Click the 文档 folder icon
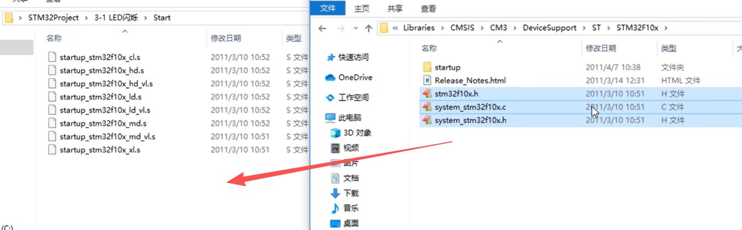The width and height of the screenshot is (742, 230). point(335,178)
